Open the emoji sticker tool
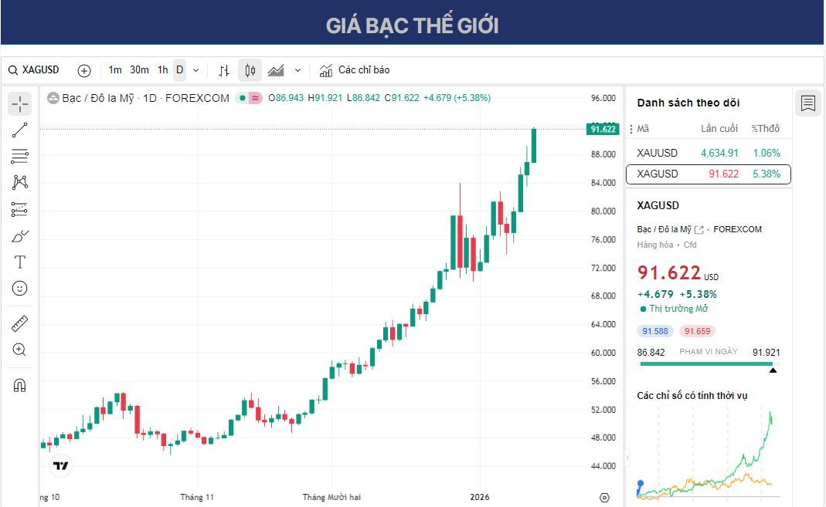Viewport: 826px width, 507px height. click(19, 288)
